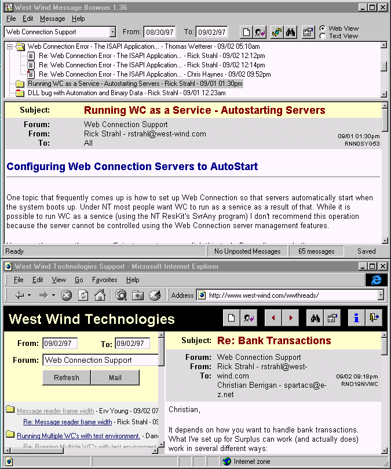Image resolution: width=391 pixels, height=469 pixels.
Task: Click thread list horizontal scrollbar right arrow
Action: pyautogui.click(x=155, y=450)
